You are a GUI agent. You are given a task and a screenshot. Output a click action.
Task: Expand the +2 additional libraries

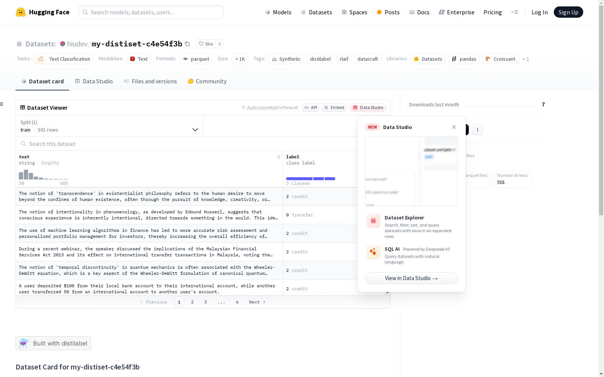coord(525,59)
